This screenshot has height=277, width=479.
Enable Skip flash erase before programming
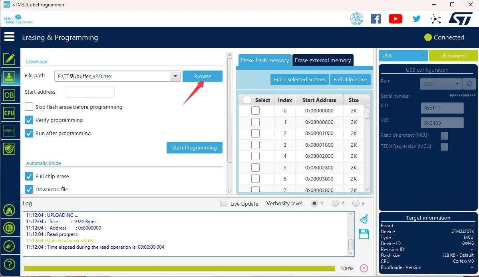pos(29,107)
